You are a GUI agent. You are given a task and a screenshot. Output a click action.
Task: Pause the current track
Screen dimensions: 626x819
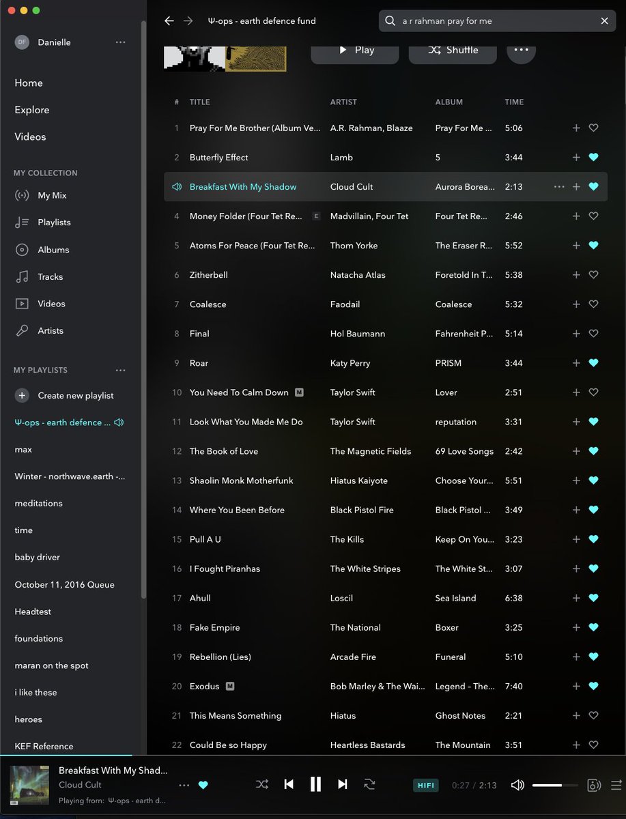(x=315, y=784)
